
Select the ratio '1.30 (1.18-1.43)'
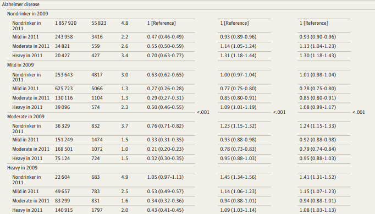pos(318,56)
